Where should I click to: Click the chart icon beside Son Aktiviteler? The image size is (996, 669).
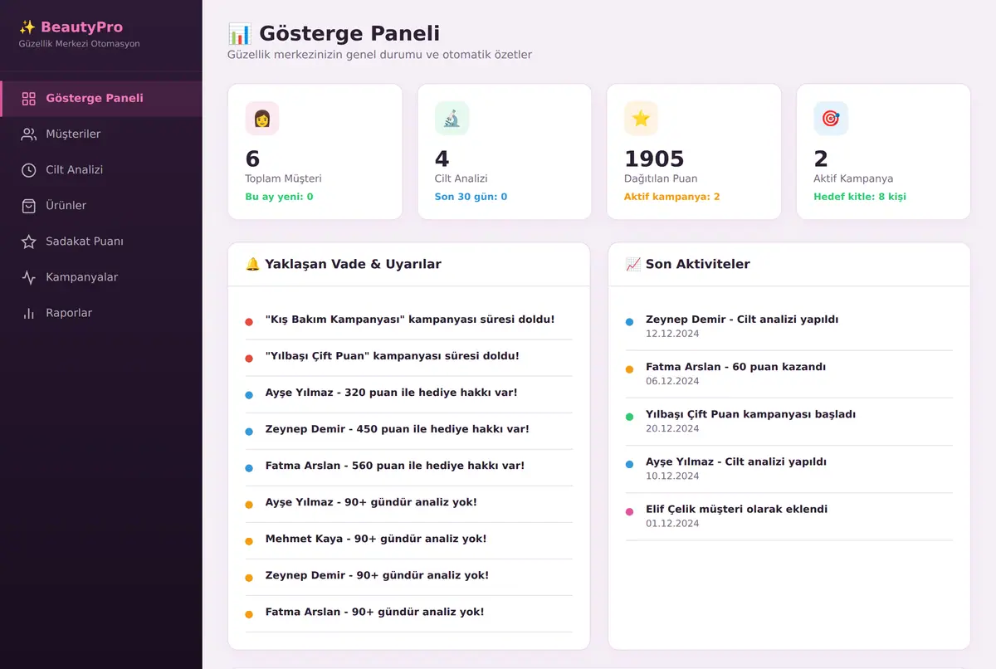click(x=633, y=264)
